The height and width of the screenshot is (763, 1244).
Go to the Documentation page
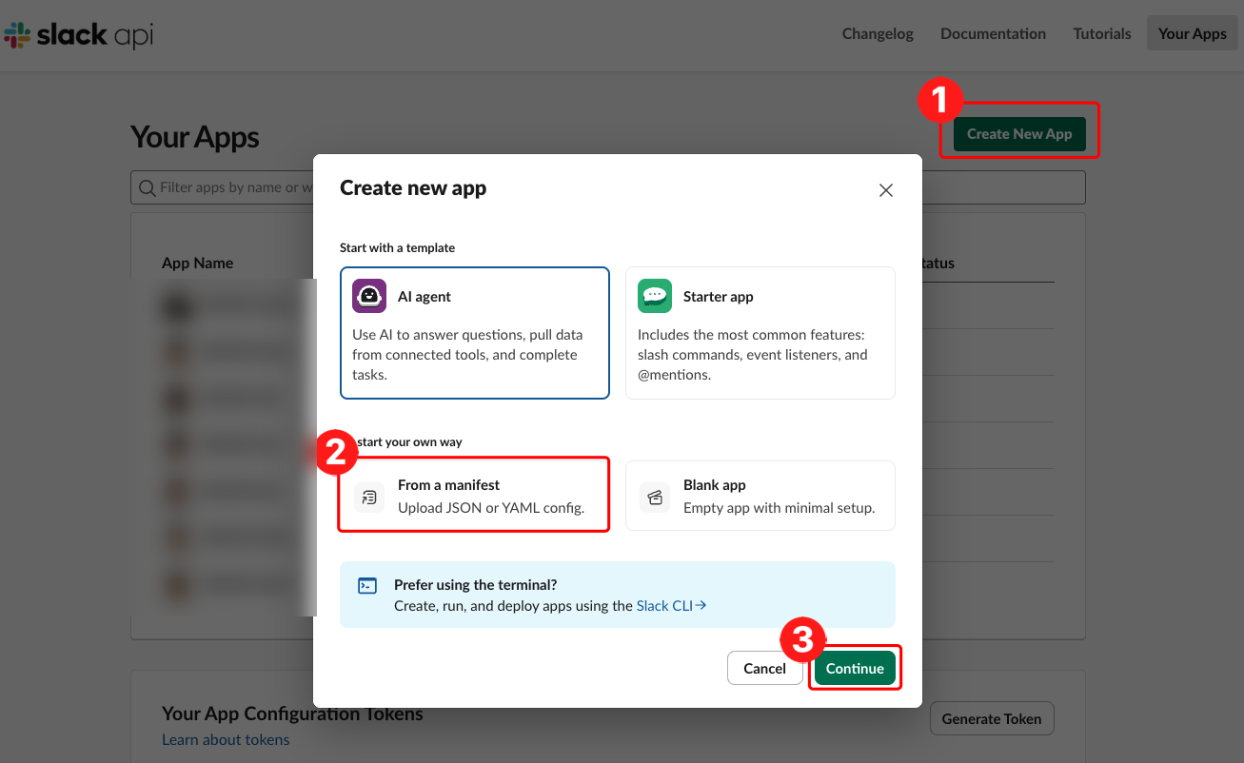click(993, 33)
